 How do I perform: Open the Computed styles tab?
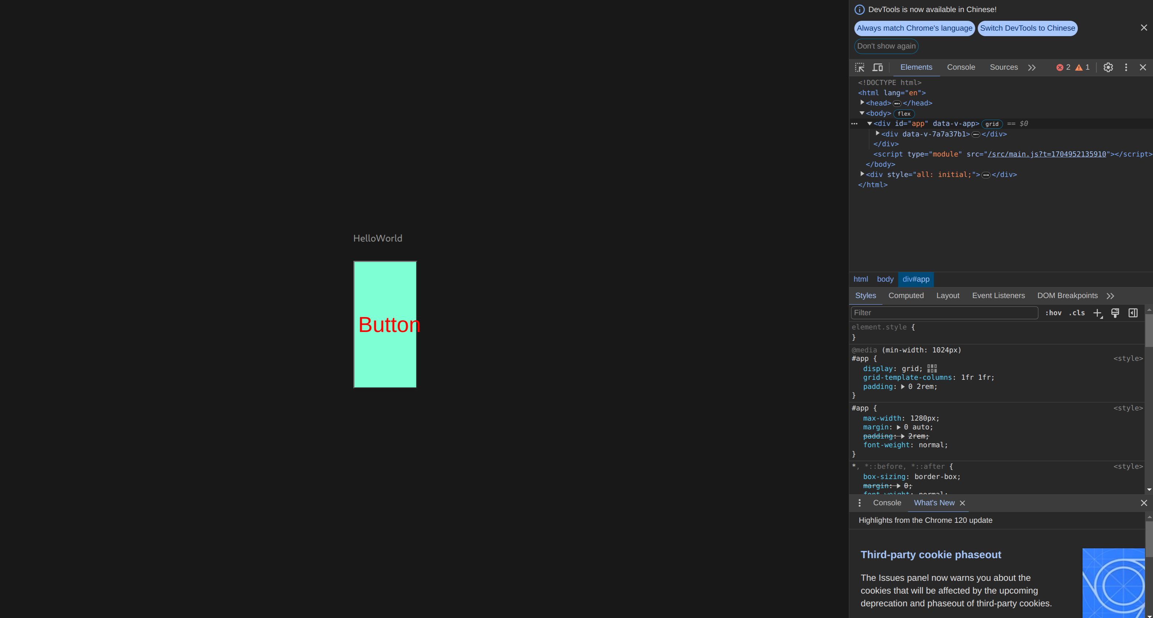[x=906, y=296]
